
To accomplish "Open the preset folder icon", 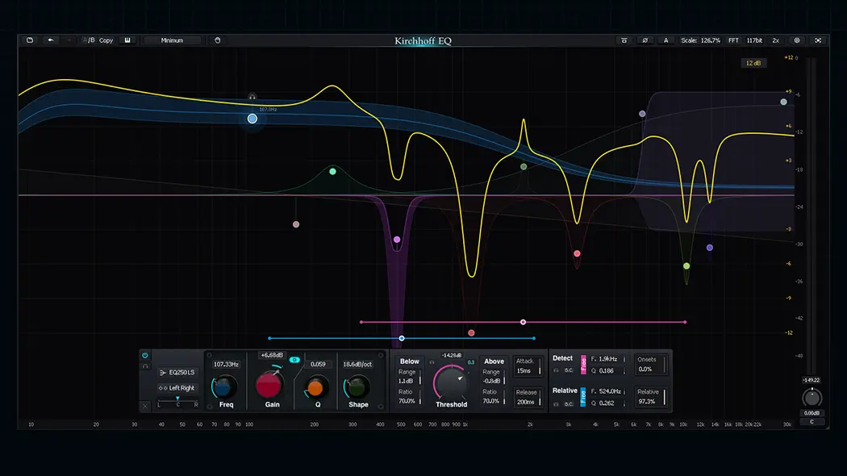I will tap(30, 40).
